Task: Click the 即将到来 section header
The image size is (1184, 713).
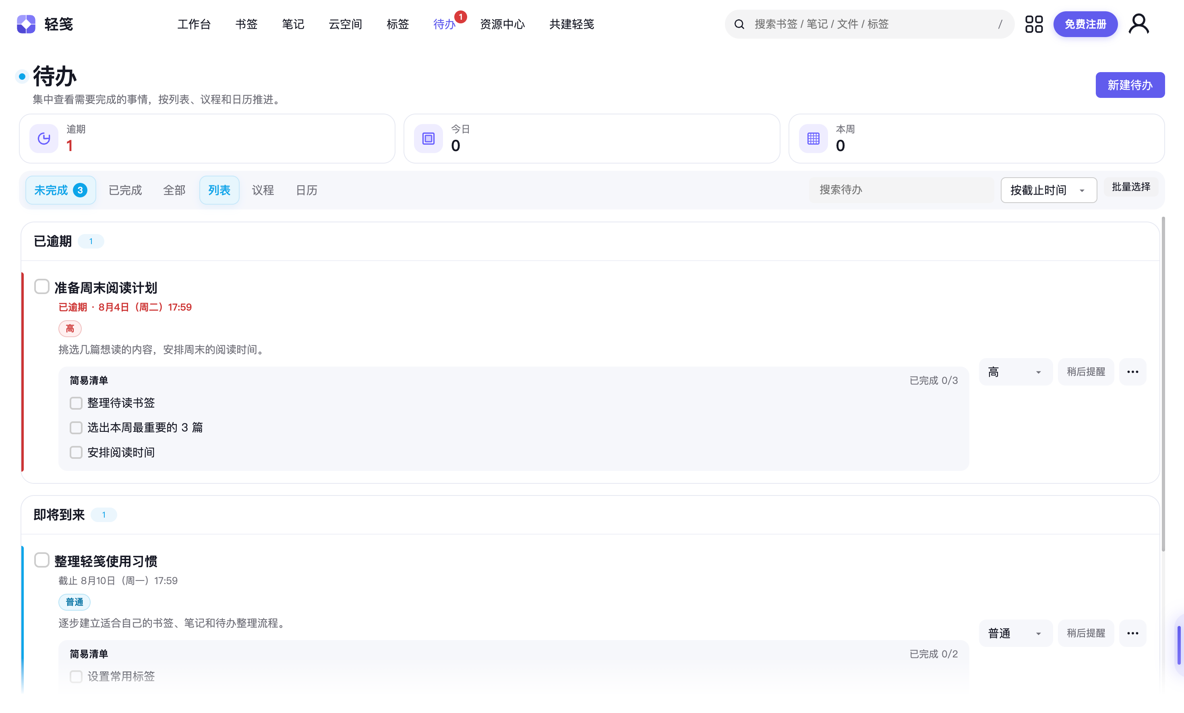Action: point(590,515)
